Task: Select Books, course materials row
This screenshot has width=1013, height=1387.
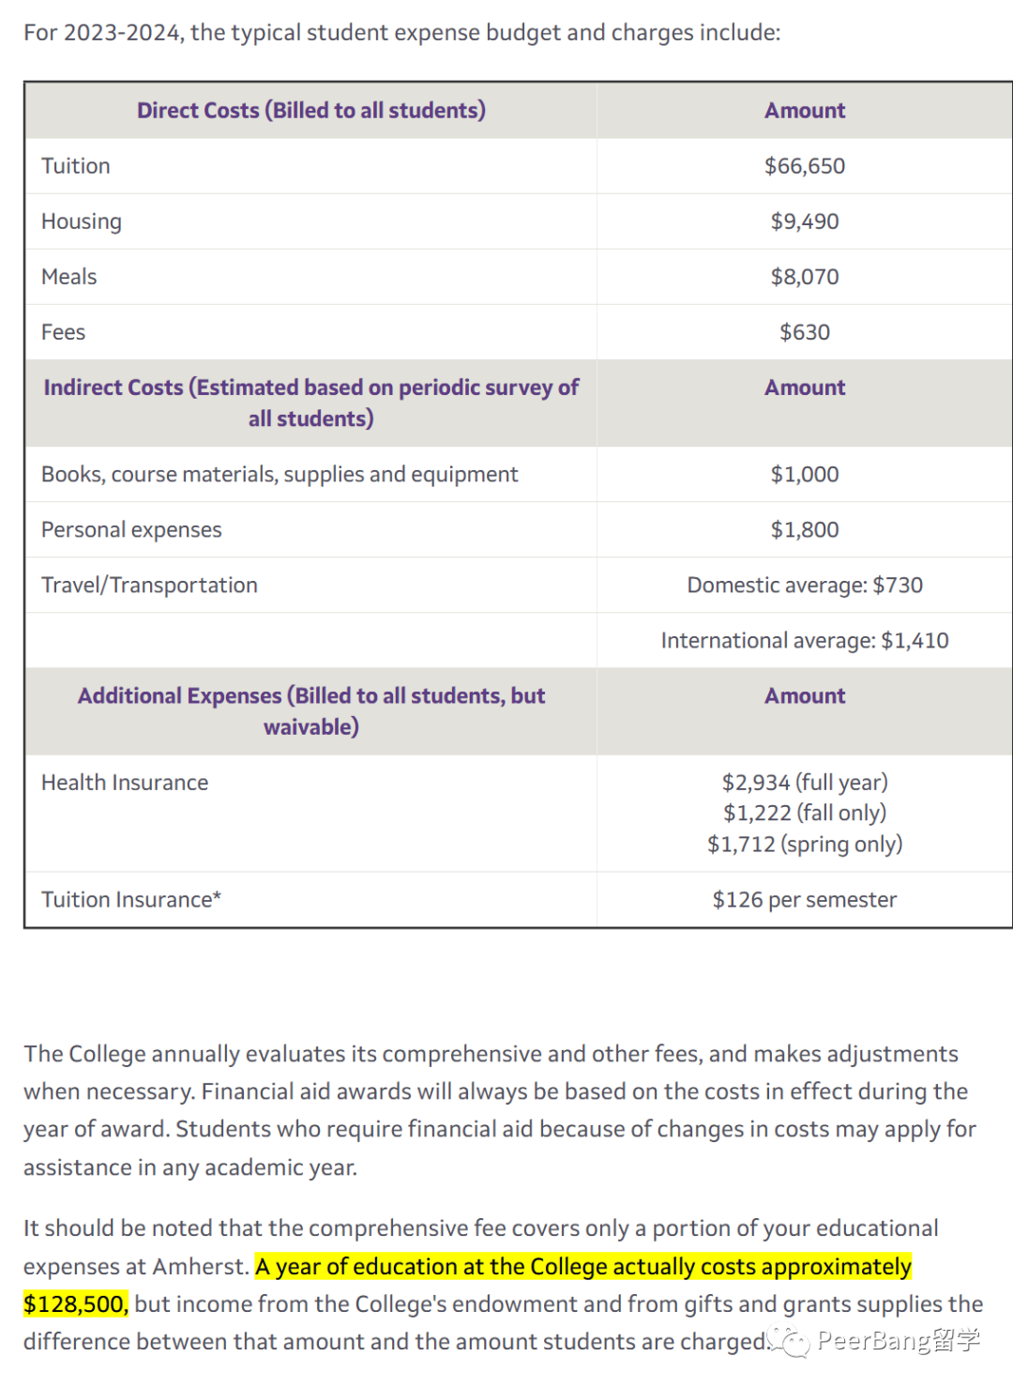Action: coord(518,474)
